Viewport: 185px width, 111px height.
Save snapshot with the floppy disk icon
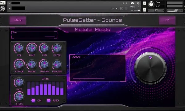[x=122, y=9]
